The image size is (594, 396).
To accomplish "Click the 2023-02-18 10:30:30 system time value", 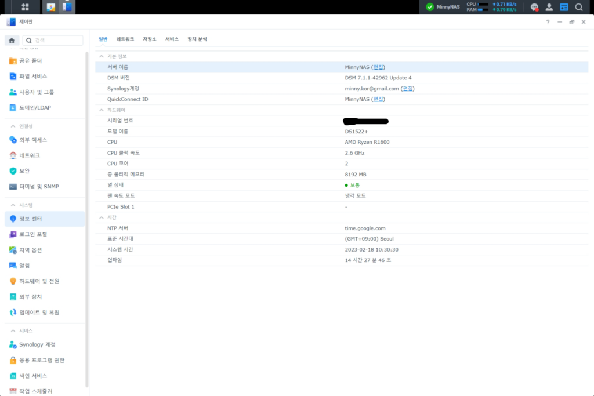I will [371, 249].
